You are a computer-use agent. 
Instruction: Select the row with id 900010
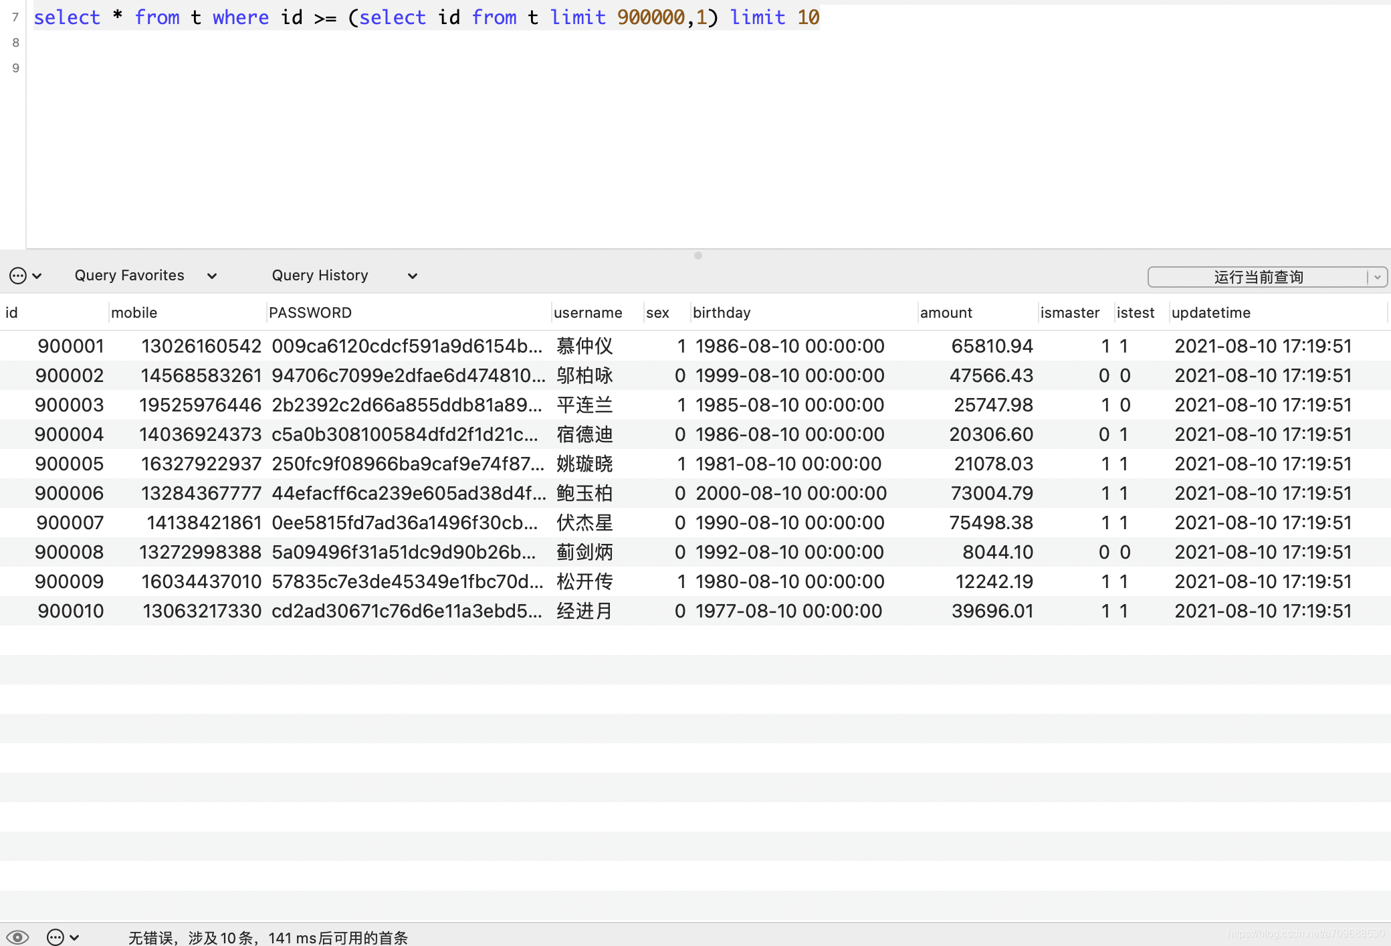pos(71,611)
